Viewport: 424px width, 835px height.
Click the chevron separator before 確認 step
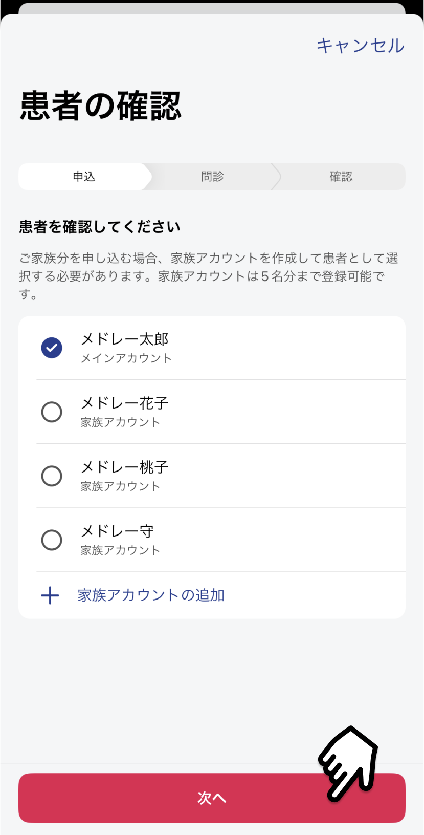coord(277,177)
